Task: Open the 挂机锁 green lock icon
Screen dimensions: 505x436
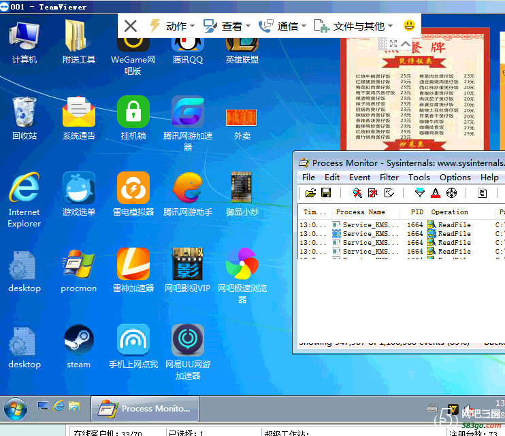Action: 133,118
